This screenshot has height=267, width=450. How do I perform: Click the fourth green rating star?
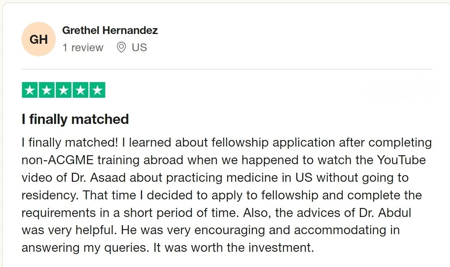[80, 90]
